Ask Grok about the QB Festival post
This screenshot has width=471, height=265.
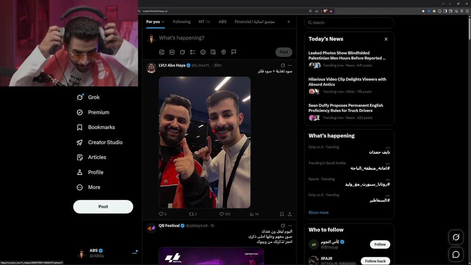coord(283,226)
